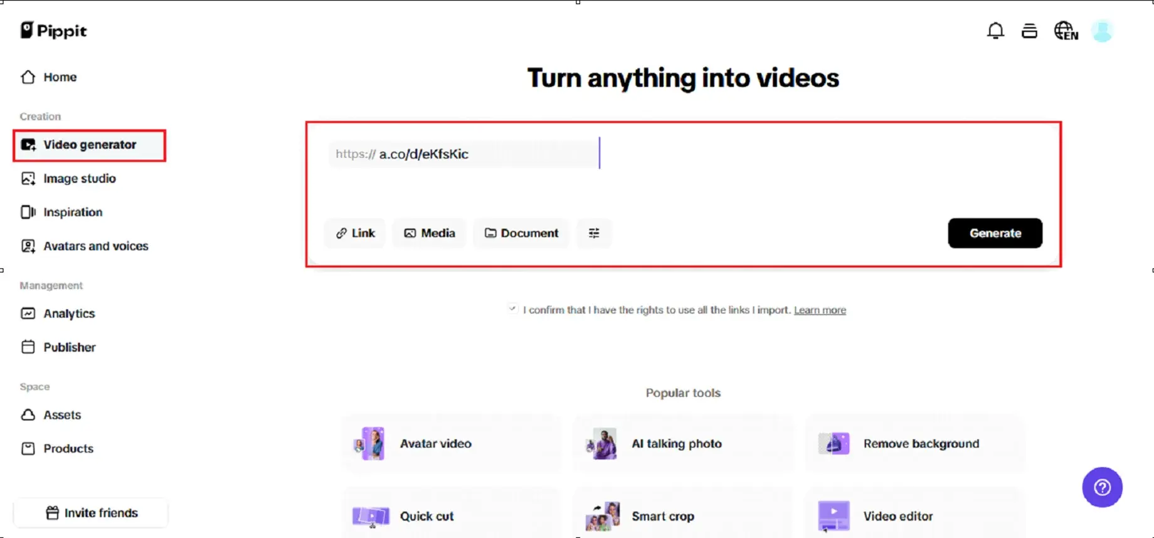
Task: Toggle the rights confirmation checkbox
Action: [x=512, y=309]
